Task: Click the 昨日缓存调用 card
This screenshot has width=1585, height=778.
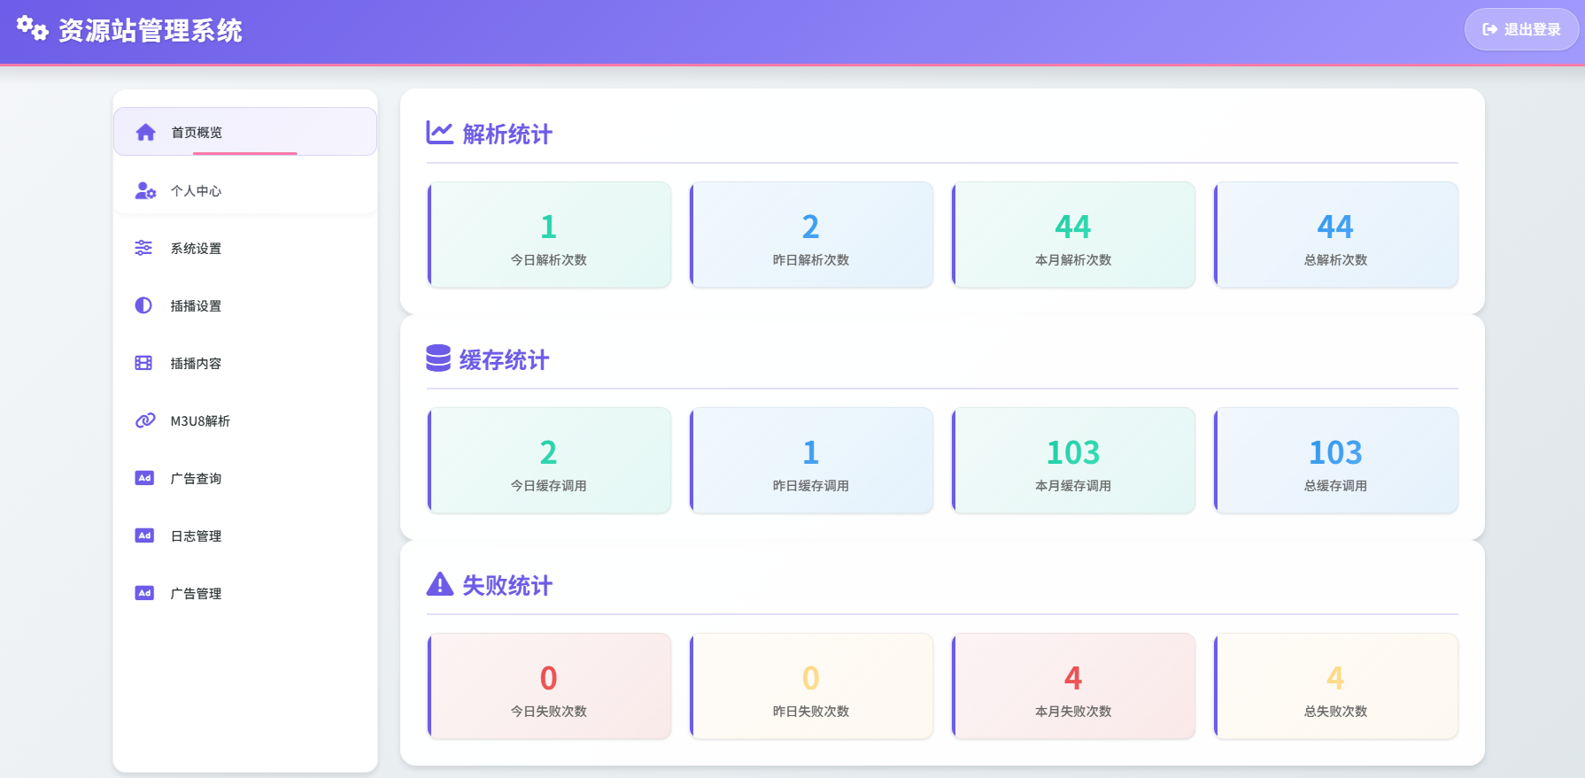Action: 811,460
